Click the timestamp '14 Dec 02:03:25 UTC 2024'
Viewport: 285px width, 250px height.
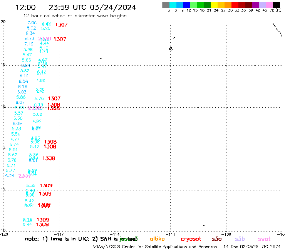click(x=252, y=247)
